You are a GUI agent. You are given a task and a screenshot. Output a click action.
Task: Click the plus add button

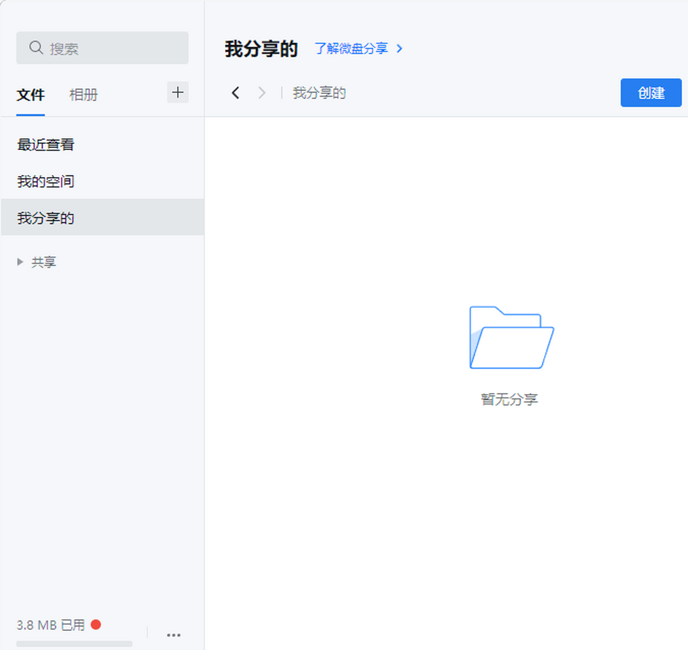(x=178, y=92)
